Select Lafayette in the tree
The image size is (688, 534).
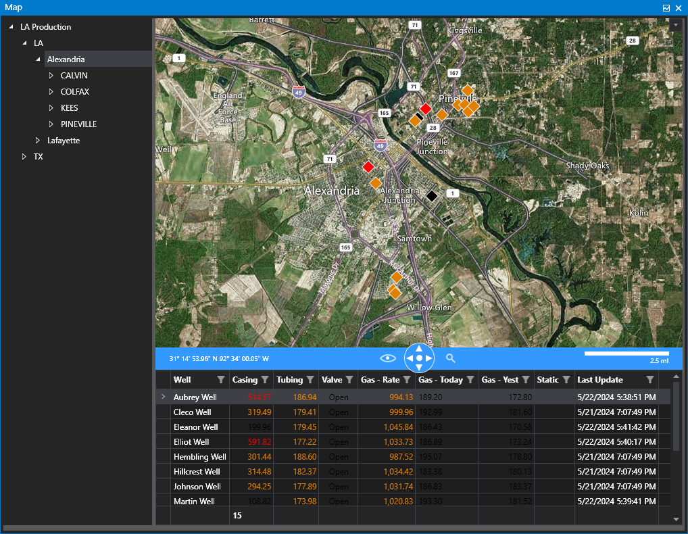[64, 141]
